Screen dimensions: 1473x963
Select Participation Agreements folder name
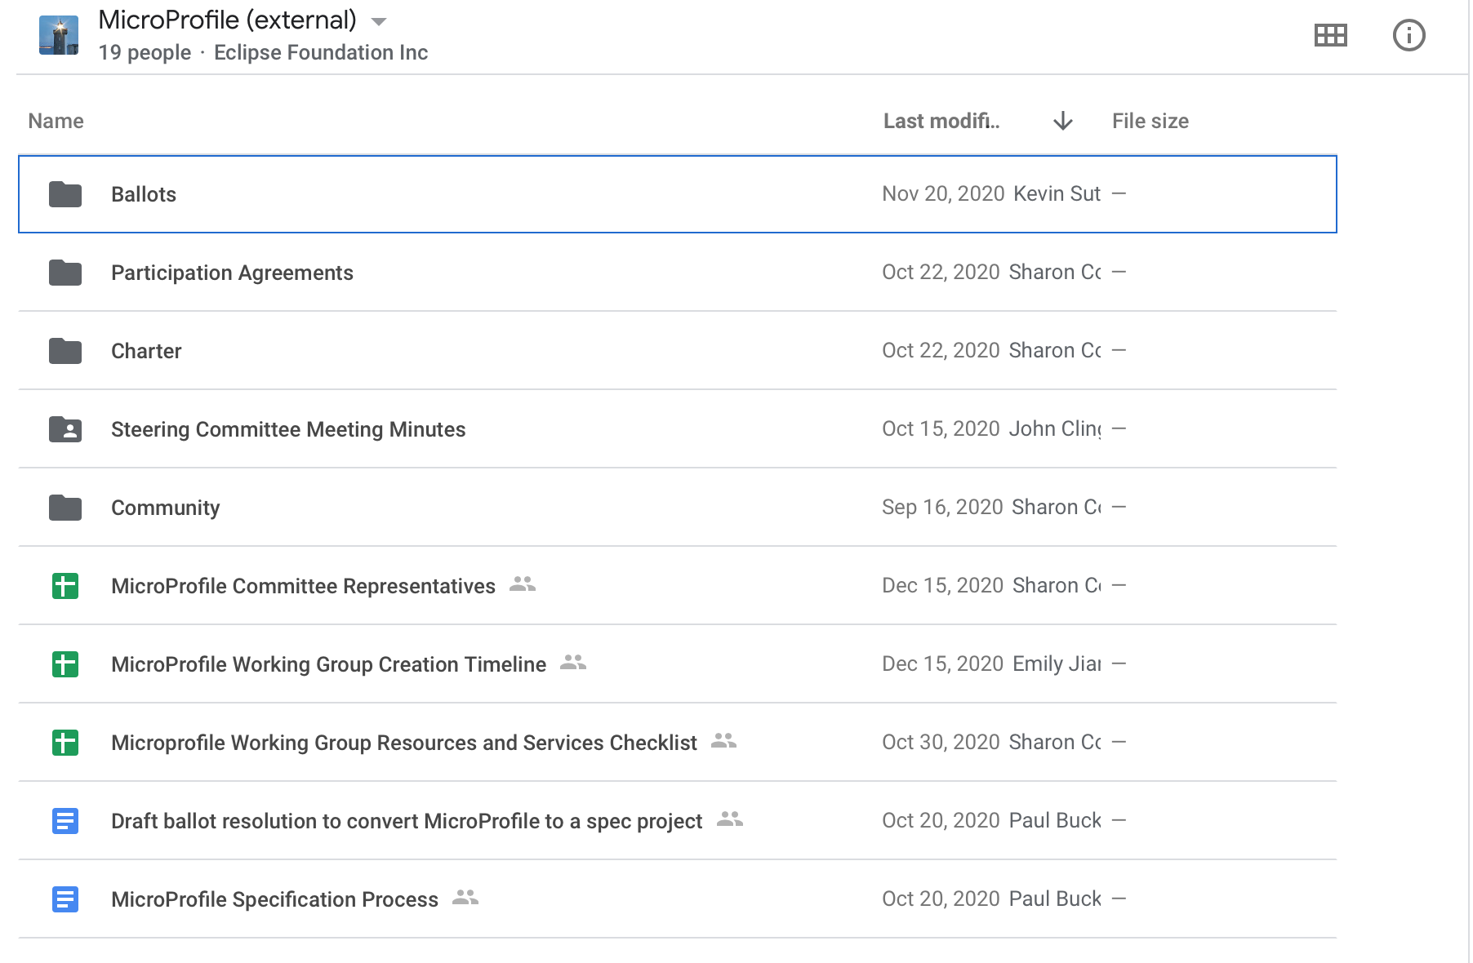232,273
